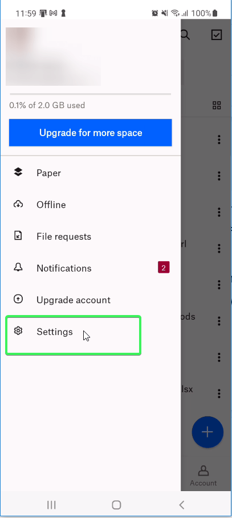Image resolution: width=232 pixels, height=518 pixels.
Task: Tap the search magnifier icon
Action: (185, 35)
